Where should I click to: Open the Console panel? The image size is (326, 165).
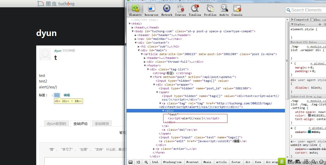pos(237,10)
